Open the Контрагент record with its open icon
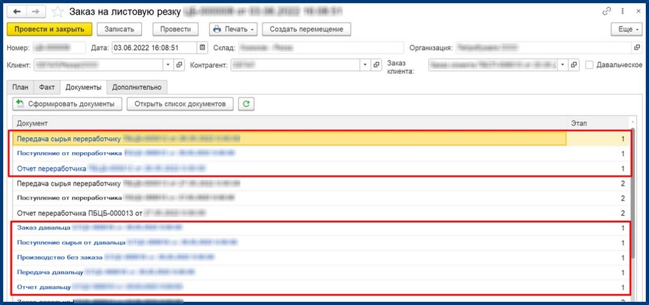This screenshot has width=649, height=305. coord(376,65)
